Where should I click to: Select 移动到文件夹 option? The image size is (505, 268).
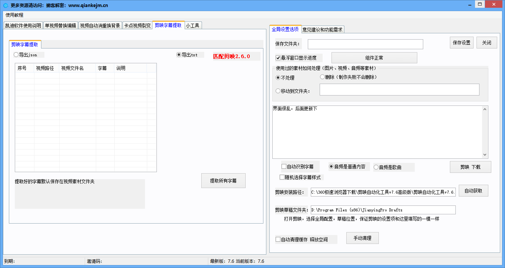(278, 90)
